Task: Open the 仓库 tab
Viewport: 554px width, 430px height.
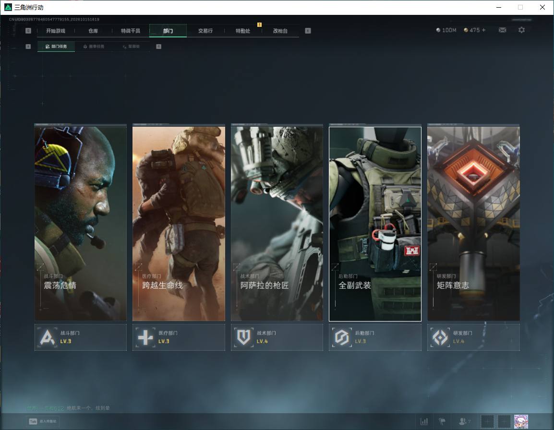Action: click(x=93, y=31)
